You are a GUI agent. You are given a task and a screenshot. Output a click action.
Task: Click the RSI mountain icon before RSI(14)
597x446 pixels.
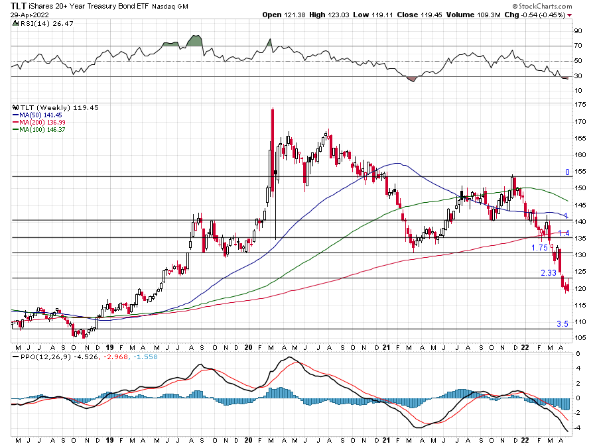pyautogui.click(x=15, y=23)
